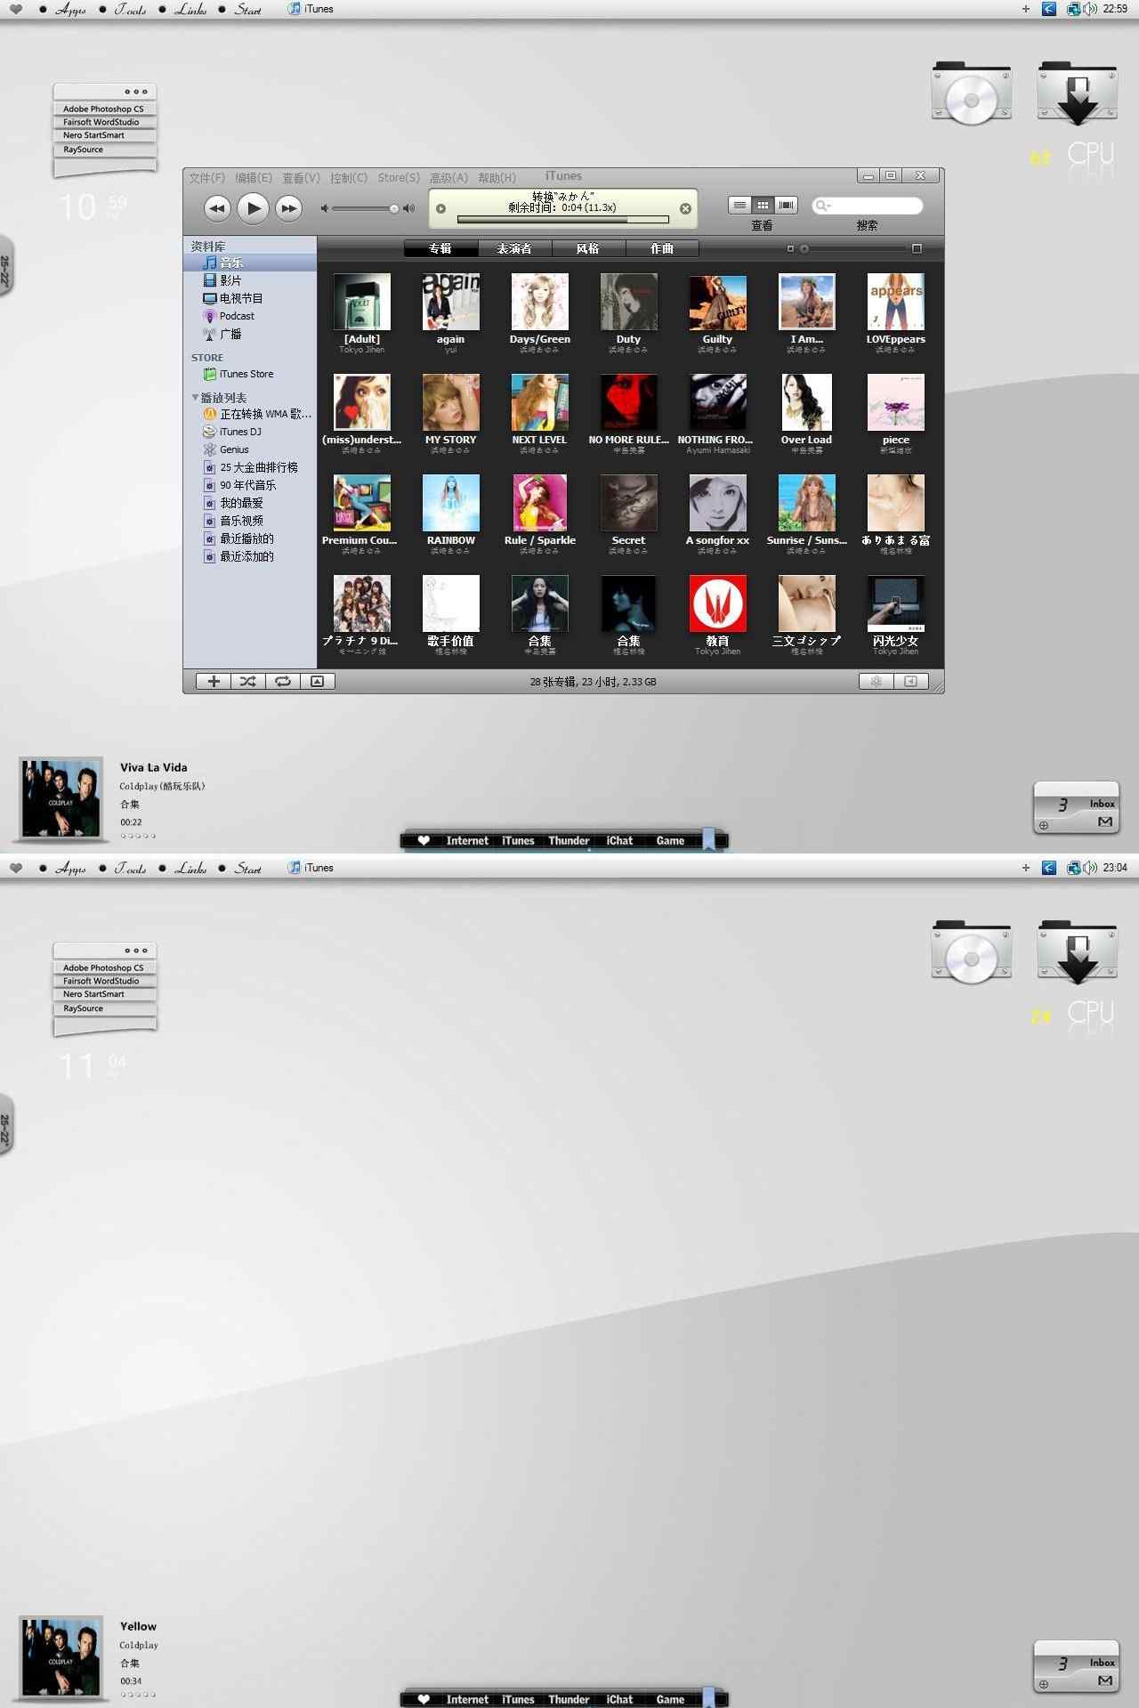
Task: Open the 25 大金曲排行榜 smart playlist
Action: pos(250,467)
